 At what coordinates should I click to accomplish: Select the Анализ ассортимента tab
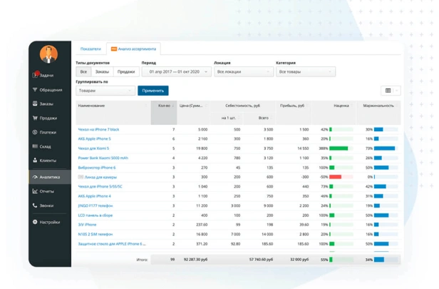click(x=133, y=49)
